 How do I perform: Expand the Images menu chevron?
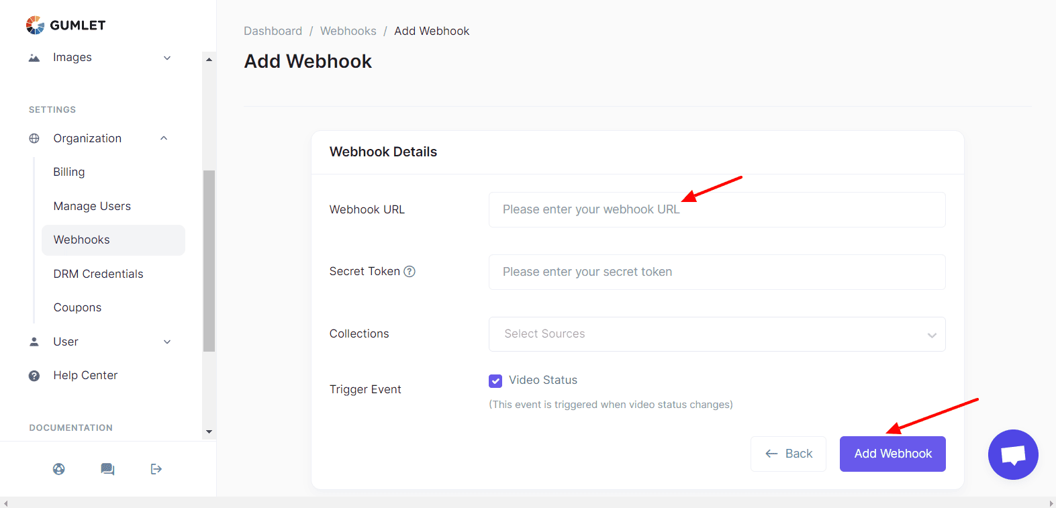[x=167, y=58]
